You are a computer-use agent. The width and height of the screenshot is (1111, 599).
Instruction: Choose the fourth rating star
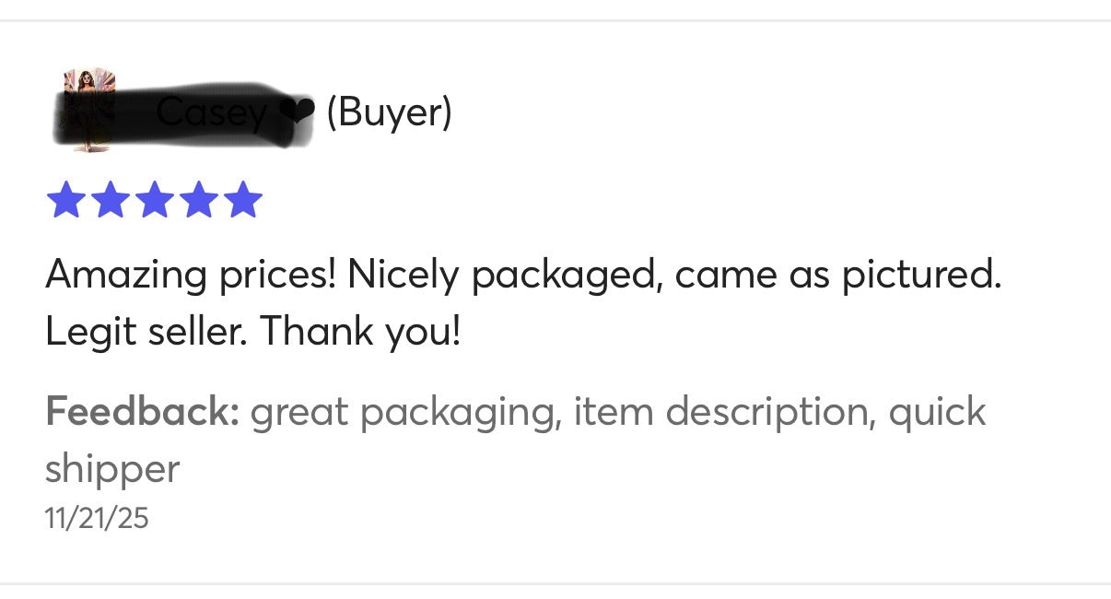click(198, 200)
